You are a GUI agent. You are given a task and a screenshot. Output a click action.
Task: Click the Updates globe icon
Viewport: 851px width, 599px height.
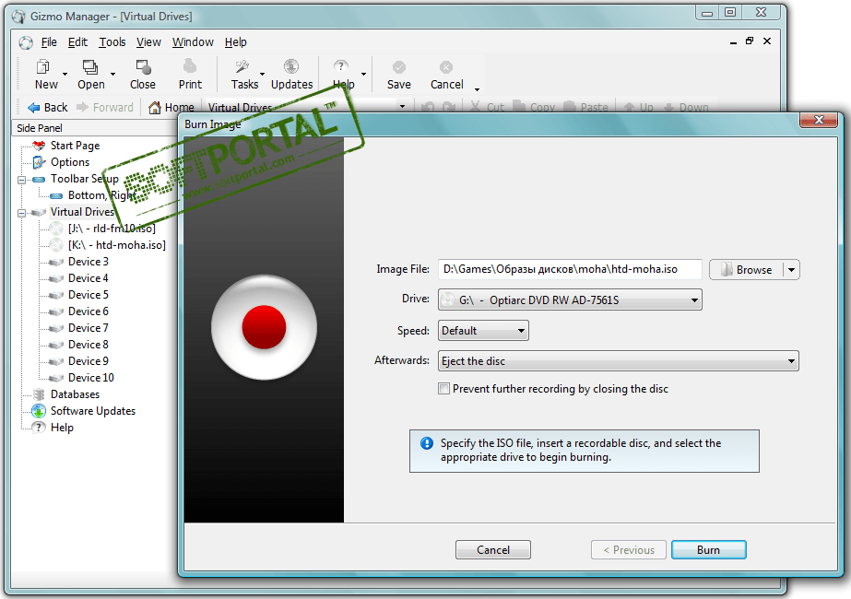click(x=291, y=66)
